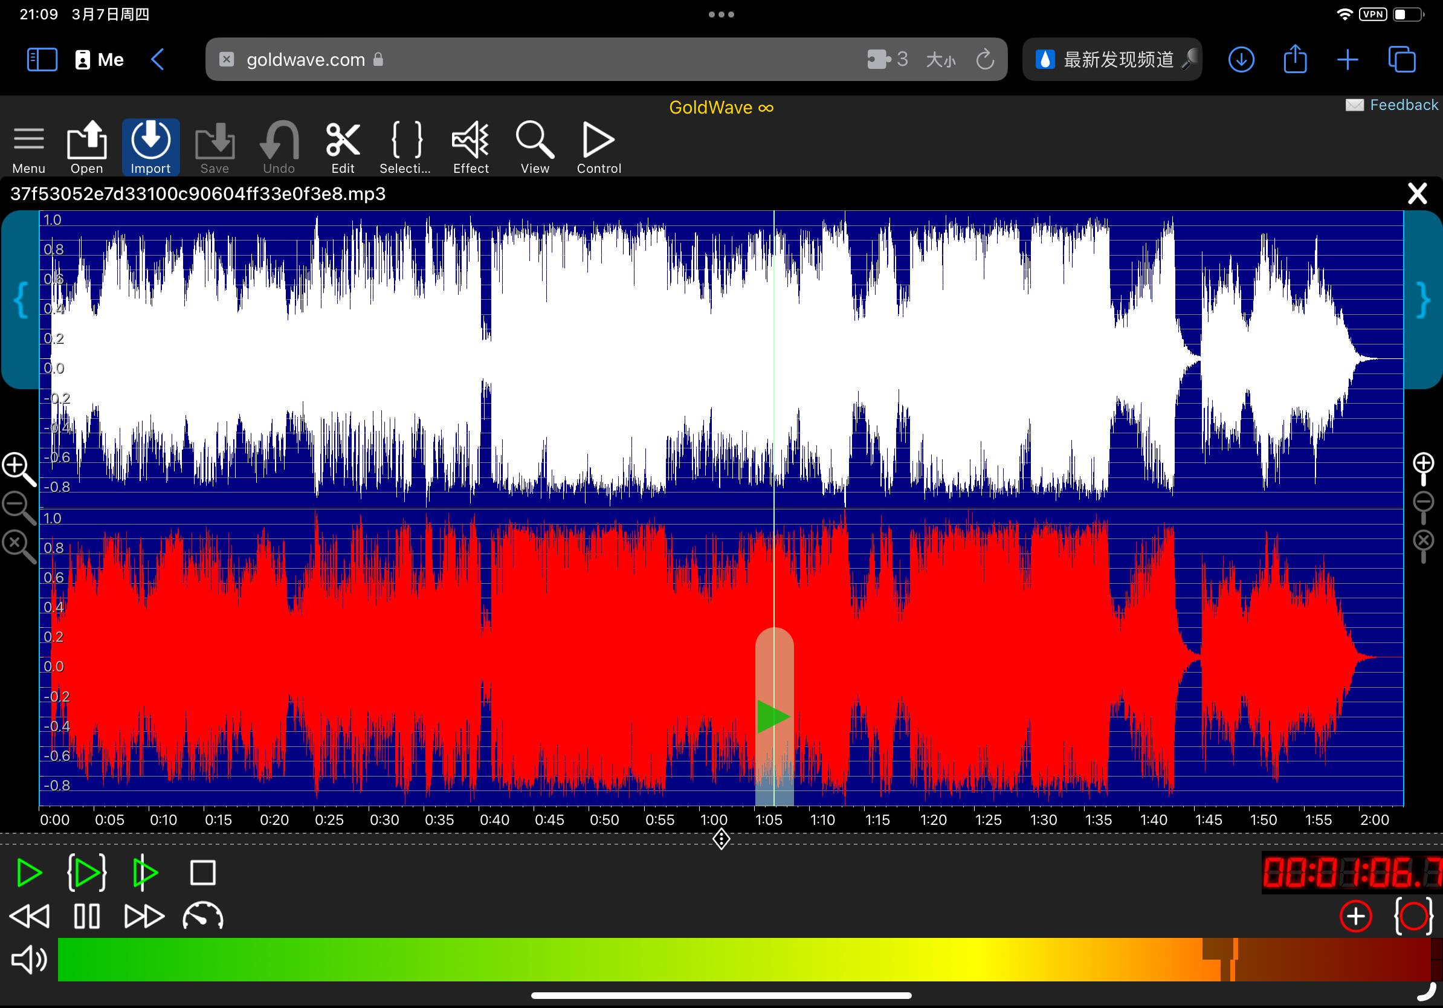The image size is (1443, 1008).
Task: Click the Import download icon
Action: coord(150,141)
